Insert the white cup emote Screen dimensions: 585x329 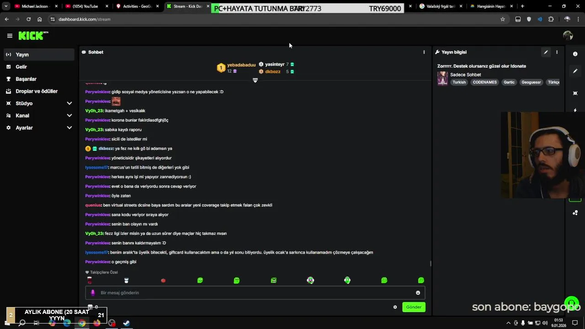pyautogui.click(x=126, y=281)
